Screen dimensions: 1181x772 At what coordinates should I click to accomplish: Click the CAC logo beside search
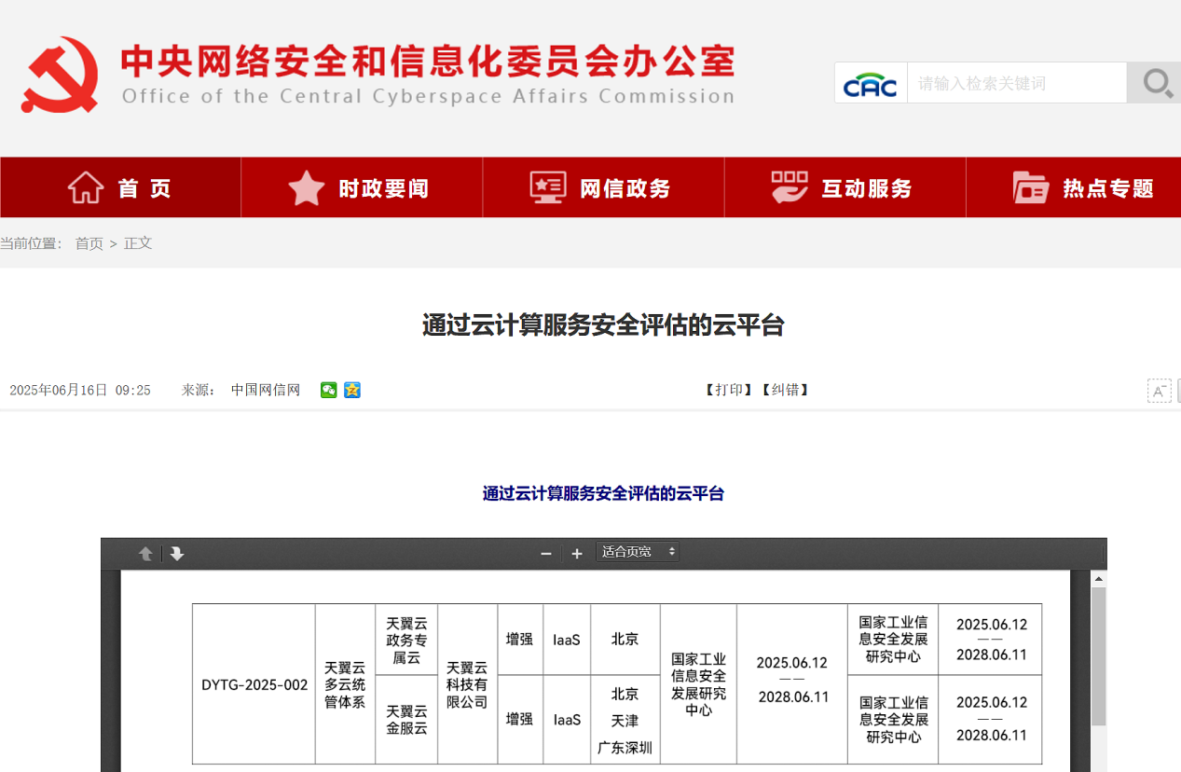coord(871,83)
